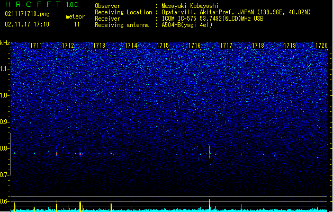Click the 1.1 kHz axis label
Viewport: 333px width, 212px height.
[x=5, y=69]
